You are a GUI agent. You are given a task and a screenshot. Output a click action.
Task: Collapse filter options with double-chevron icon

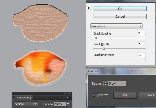[x=89, y=8]
